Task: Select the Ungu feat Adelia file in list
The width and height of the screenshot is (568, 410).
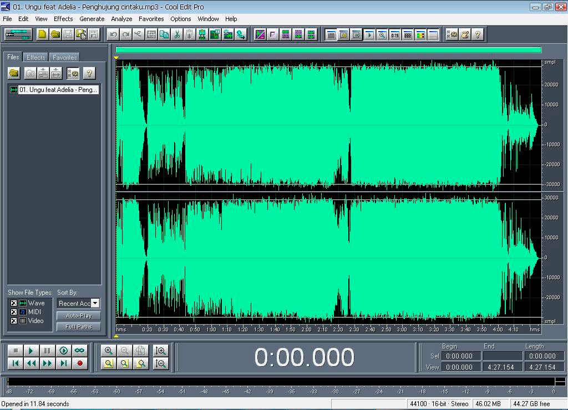Action: pos(54,90)
